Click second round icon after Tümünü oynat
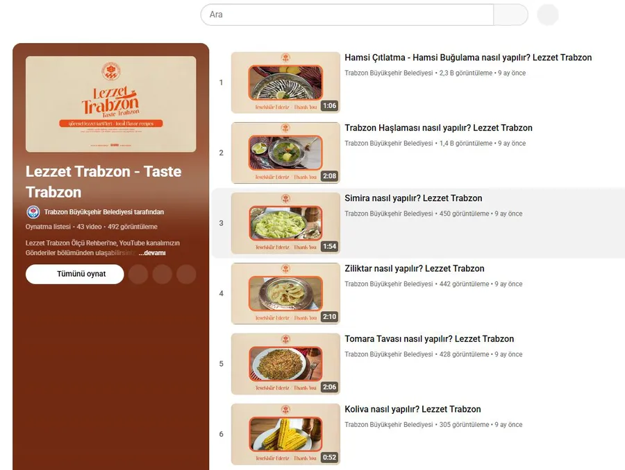Viewport: 625px width, 470px height. pyautogui.click(x=162, y=275)
